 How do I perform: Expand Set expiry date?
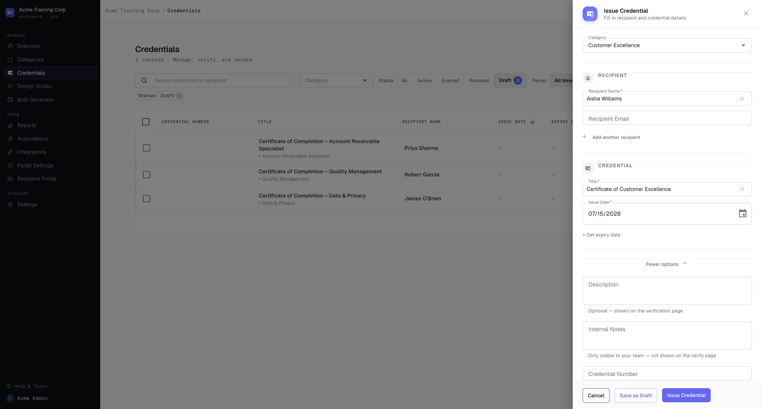601,235
